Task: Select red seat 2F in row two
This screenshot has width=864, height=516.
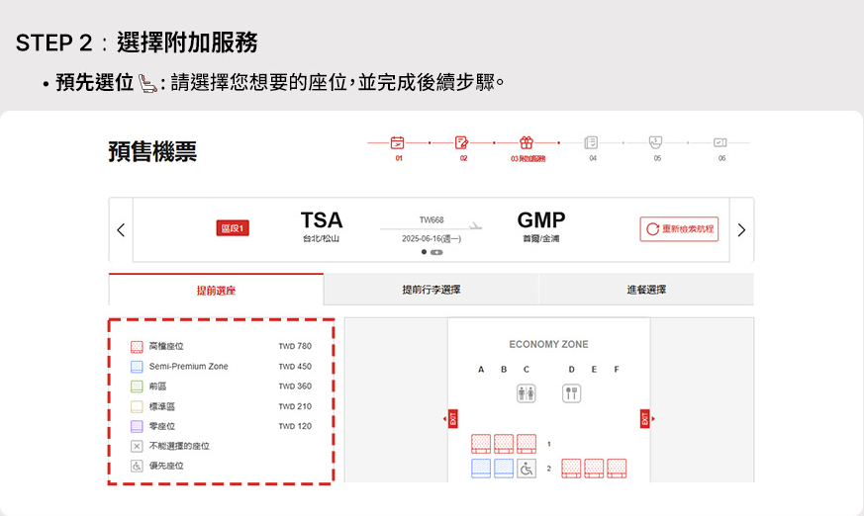Action: pos(617,469)
